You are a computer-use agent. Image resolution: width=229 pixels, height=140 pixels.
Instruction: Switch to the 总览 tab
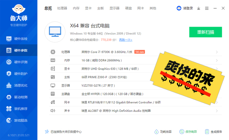point(48,8)
